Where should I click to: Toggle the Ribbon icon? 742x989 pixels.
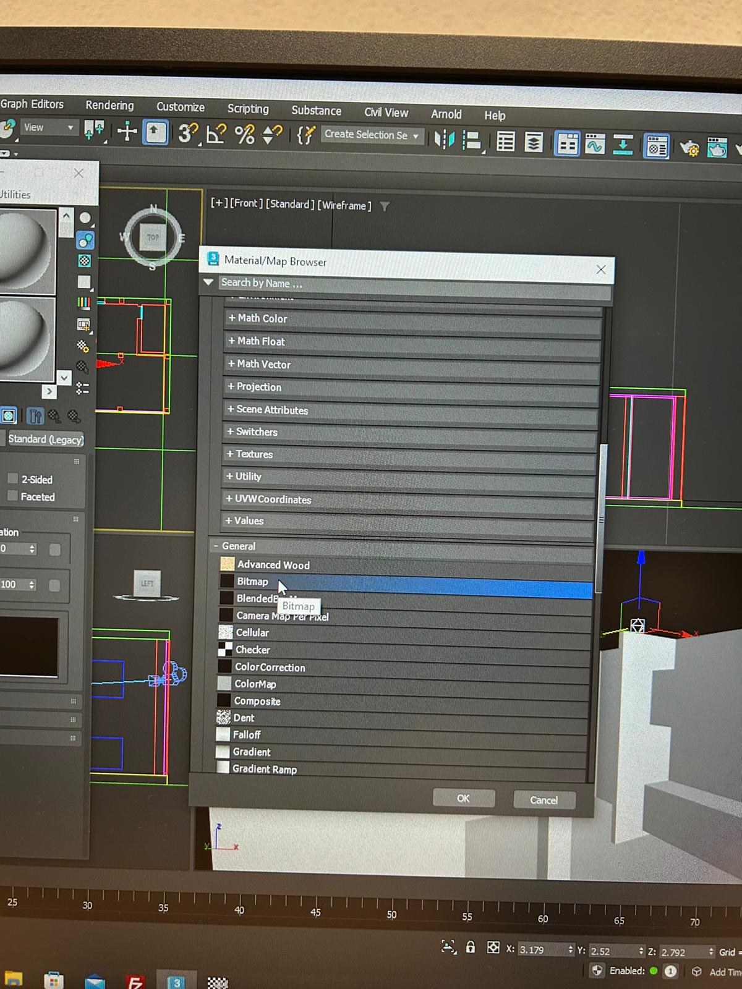567,144
